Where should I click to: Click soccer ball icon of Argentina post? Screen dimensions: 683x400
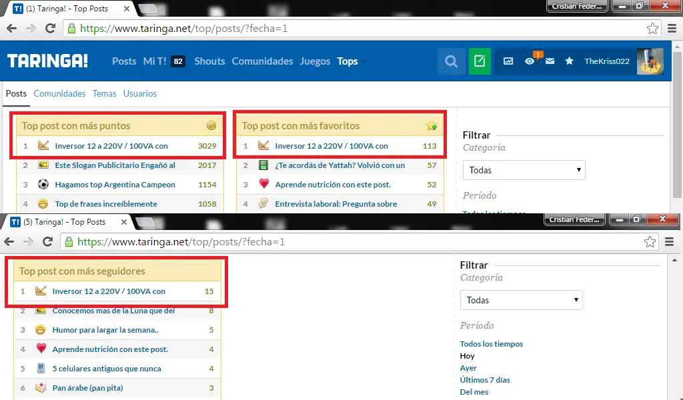[x=43, y=185]
